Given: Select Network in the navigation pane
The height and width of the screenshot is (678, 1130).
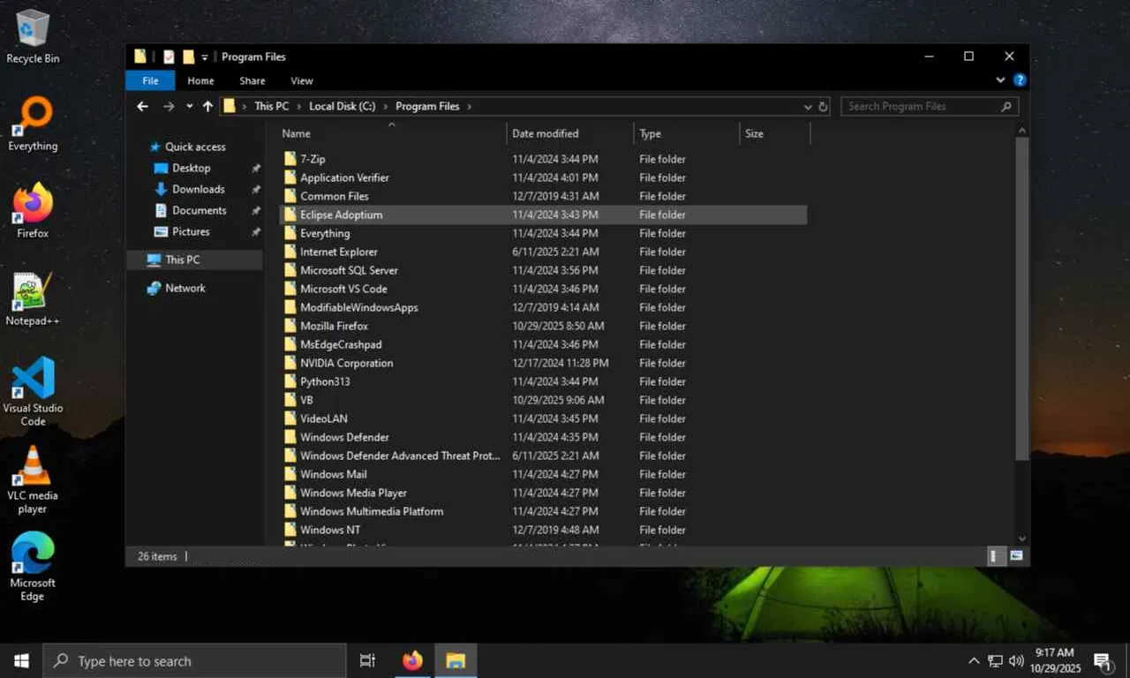Looking at the screenshot, I should [185, 288].
